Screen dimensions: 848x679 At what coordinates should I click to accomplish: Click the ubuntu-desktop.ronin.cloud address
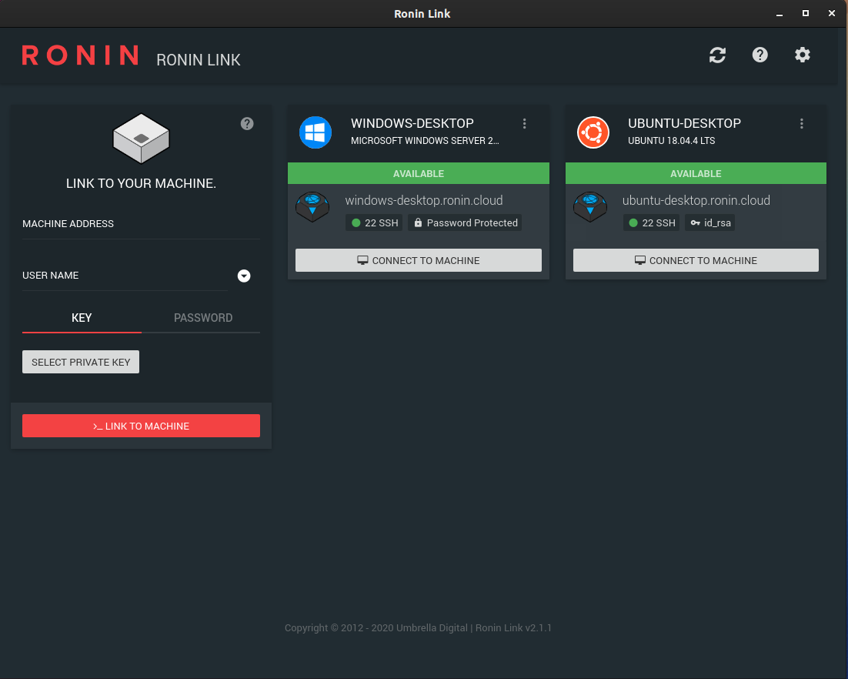point(696,200)
